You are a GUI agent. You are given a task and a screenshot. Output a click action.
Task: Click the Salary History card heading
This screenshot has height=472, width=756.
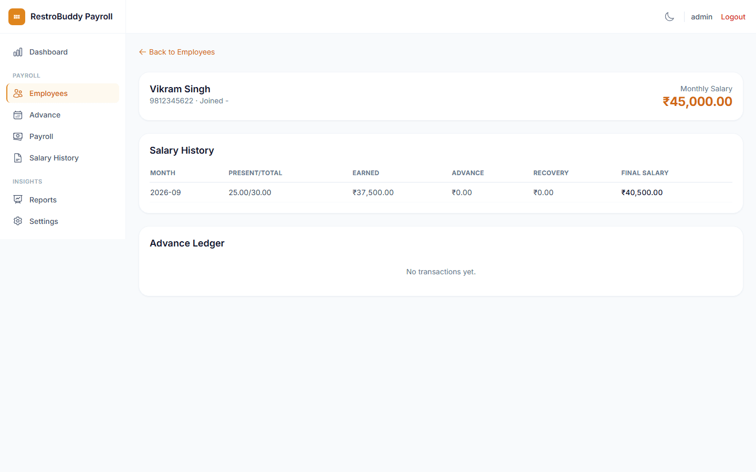(182, 151)
